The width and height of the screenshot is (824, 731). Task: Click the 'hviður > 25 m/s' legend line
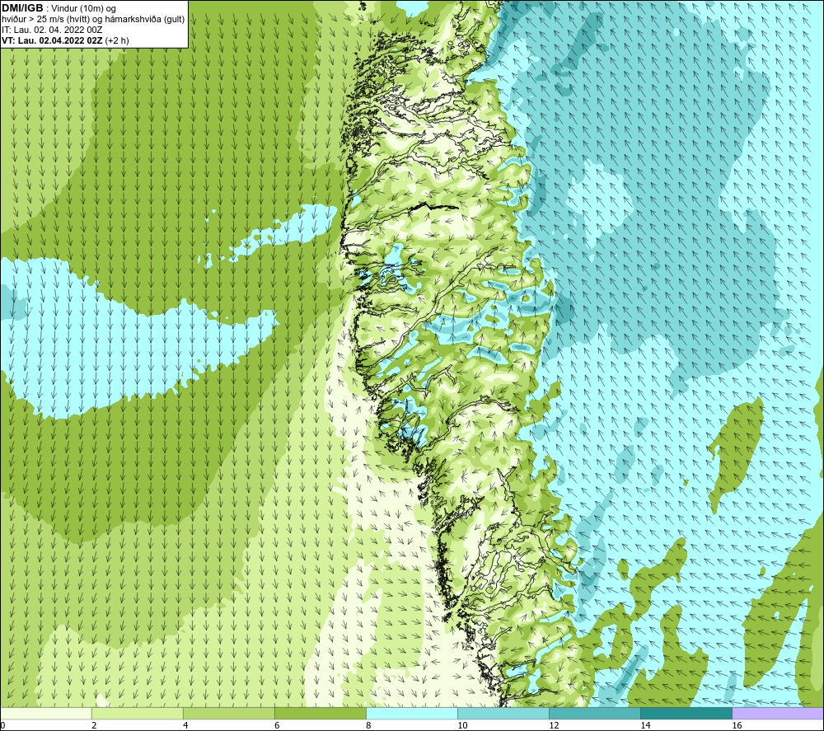(93, 20)
